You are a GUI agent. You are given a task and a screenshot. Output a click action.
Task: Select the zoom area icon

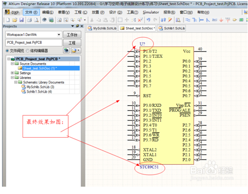click(x=66, y=20)
